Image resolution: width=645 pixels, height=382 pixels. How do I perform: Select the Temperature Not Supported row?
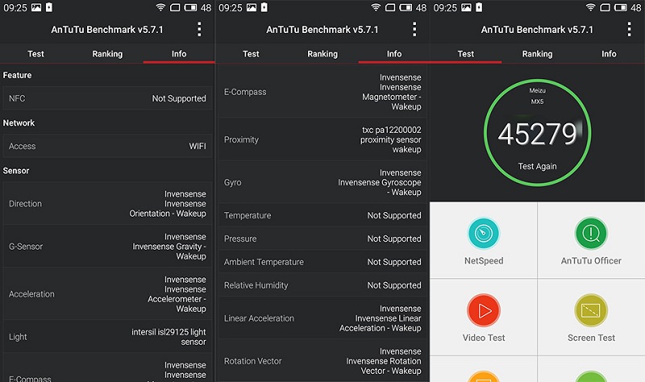click(322, 215)
